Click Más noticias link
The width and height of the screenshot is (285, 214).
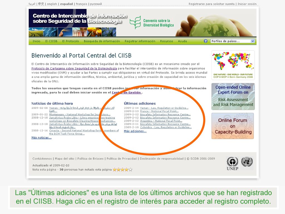click(41, 138)
